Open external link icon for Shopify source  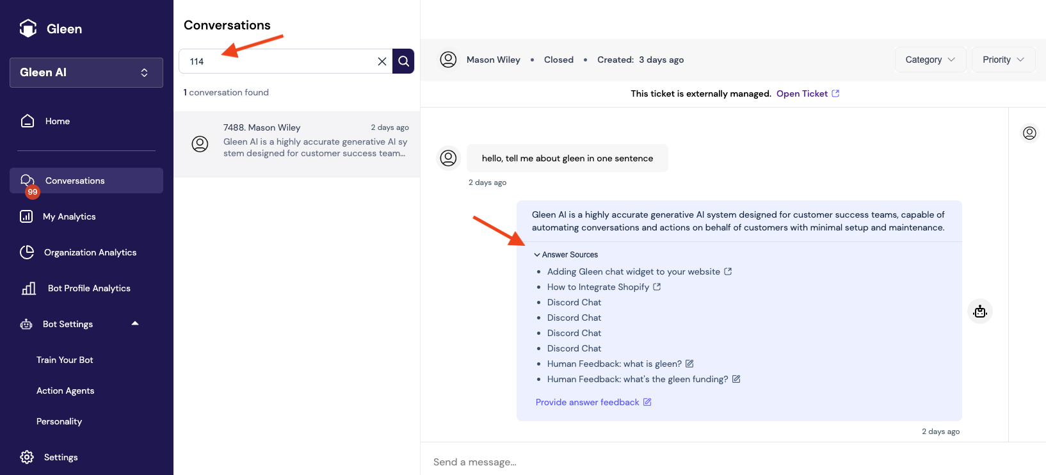[657, 287]
